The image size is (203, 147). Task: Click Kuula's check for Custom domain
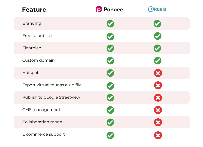(x=157, y=61)
